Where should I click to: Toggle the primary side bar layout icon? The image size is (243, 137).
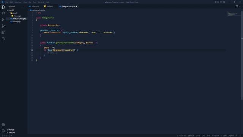[215, 2]
